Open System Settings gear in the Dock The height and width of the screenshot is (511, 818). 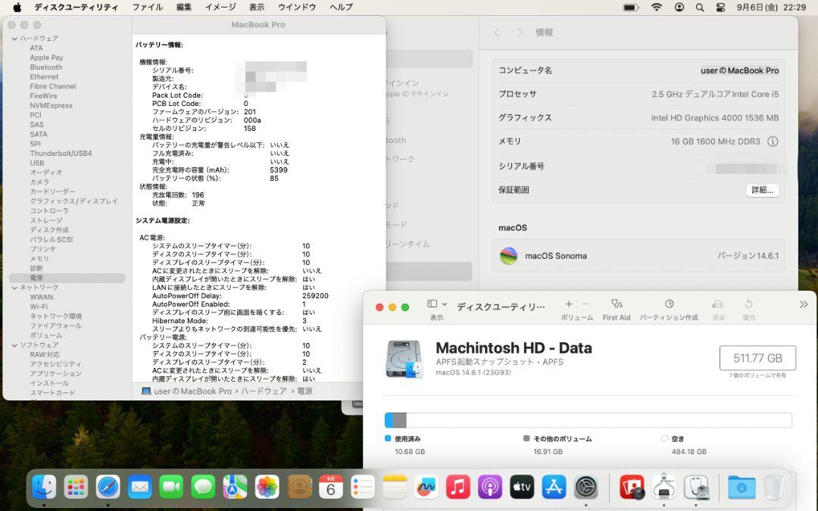(x=585, y=488)
